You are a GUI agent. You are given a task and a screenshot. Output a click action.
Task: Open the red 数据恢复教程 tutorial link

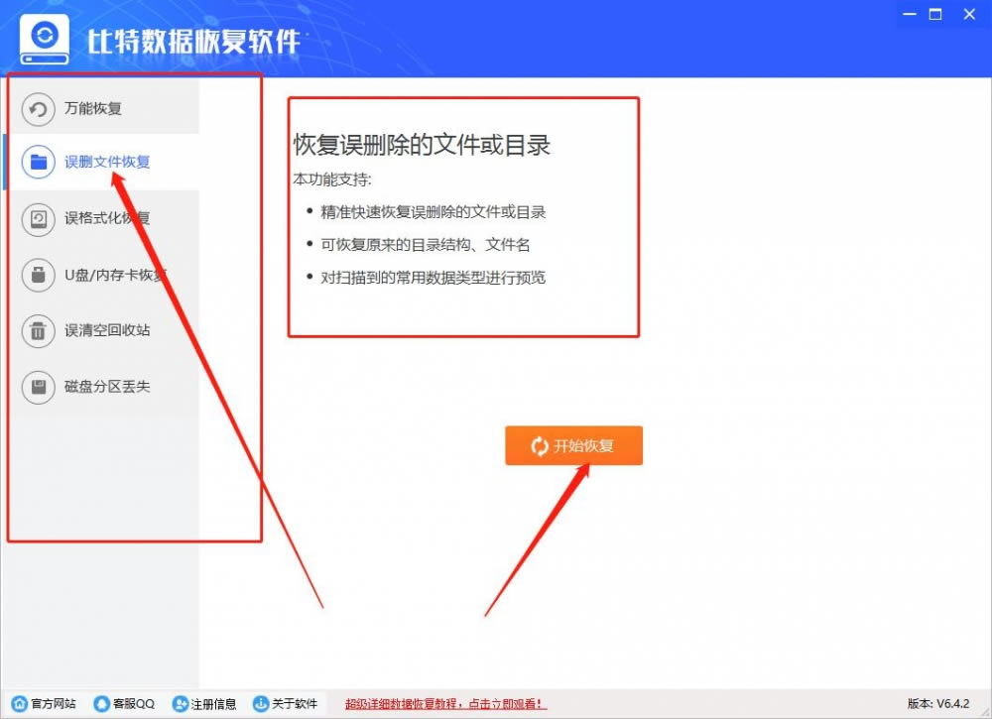pos(445,704)
